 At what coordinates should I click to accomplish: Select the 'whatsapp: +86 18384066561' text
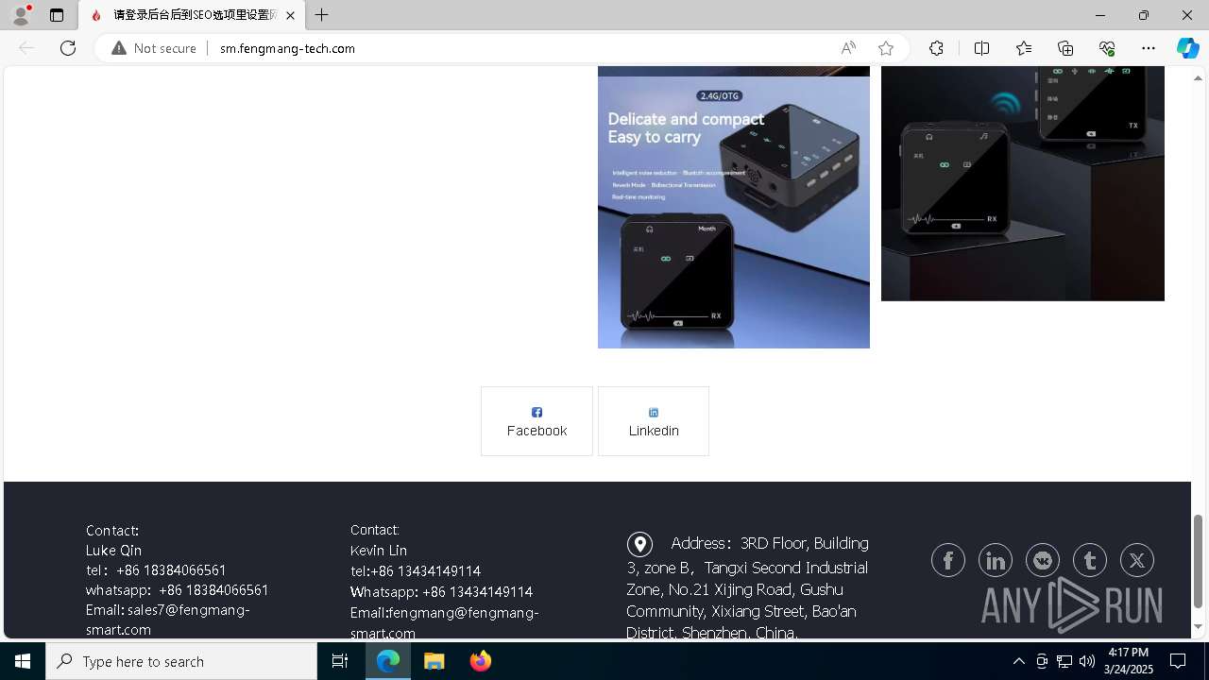pyautogui.click(x=178, y=590)
